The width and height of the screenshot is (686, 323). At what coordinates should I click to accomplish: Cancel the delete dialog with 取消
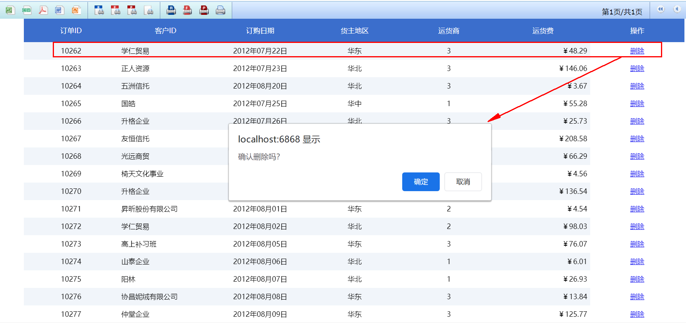click(x=463, y=182)
